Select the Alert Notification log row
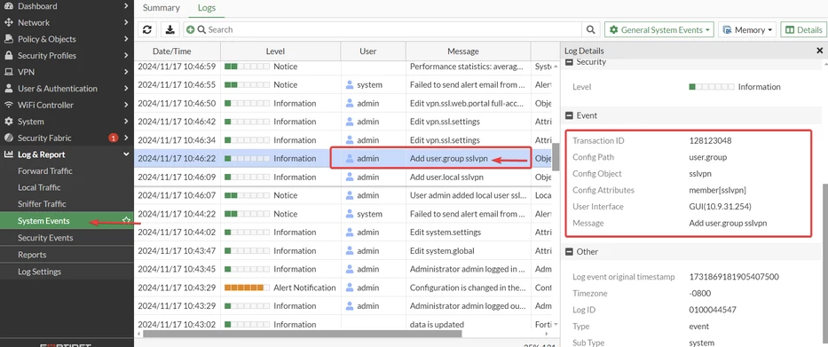This screenshot has width=828, height=347. click(343, 288)
